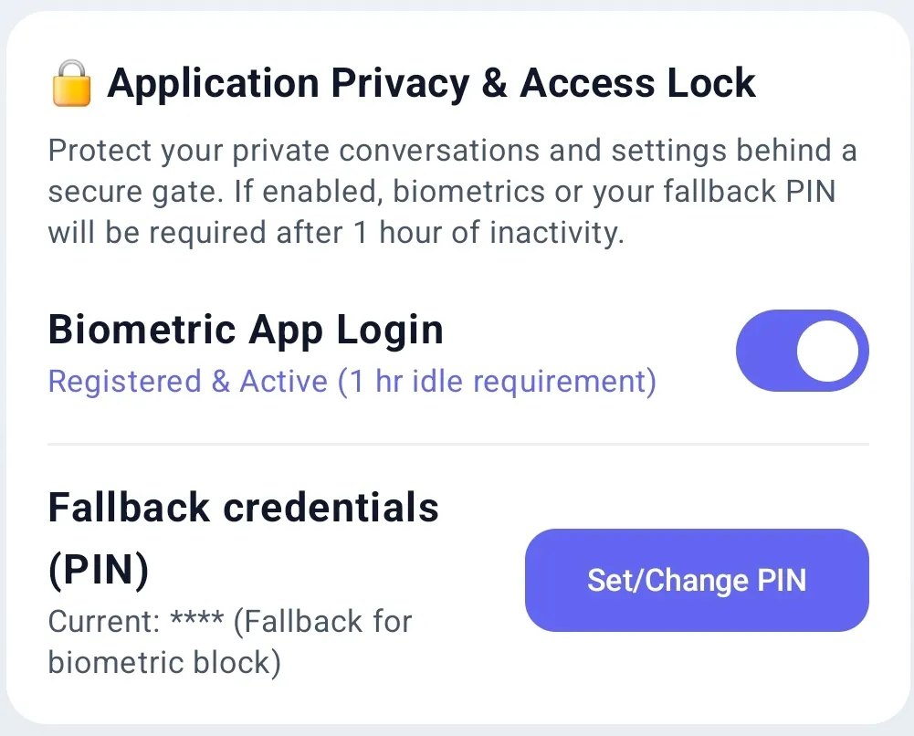
Task: Click the white knob of the biometric switch
Action: click(x=827, y=351)
